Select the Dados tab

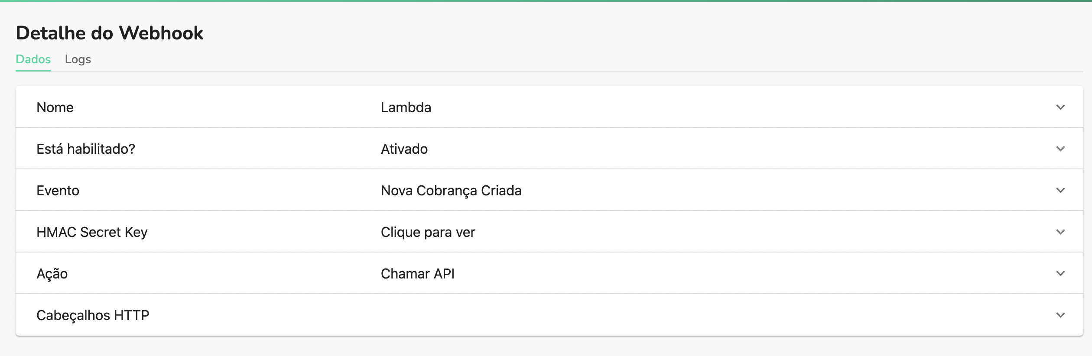(33, 59)
